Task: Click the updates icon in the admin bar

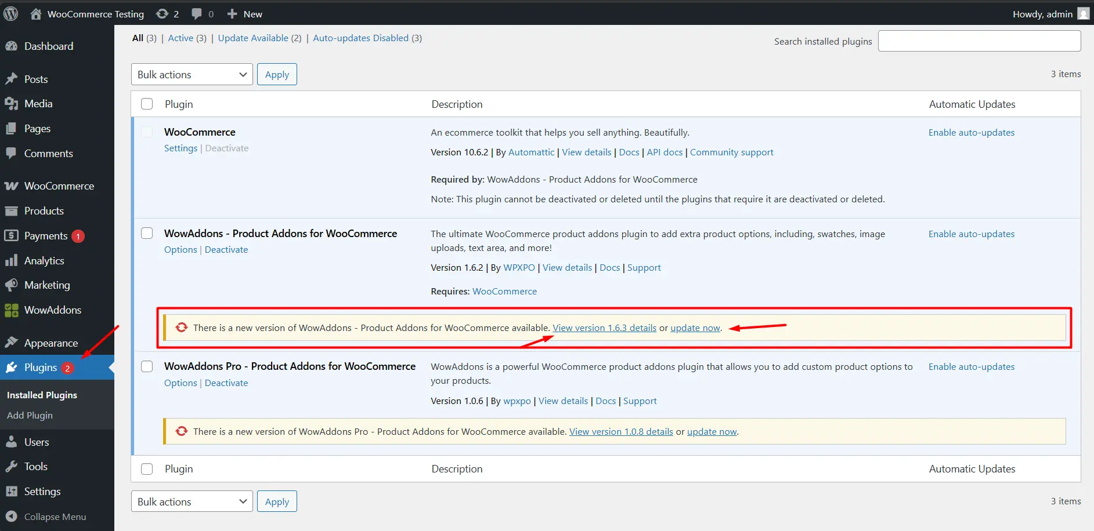Action: pos(161,13)
